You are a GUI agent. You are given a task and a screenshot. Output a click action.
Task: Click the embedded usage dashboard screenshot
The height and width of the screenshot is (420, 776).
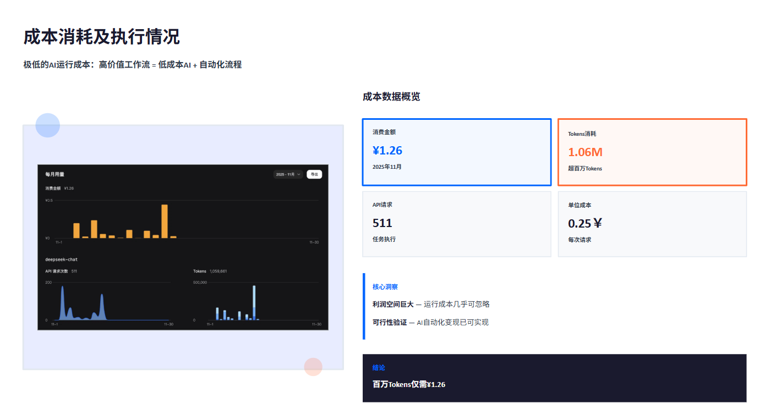pyautogui.click(x=183, y=247)
